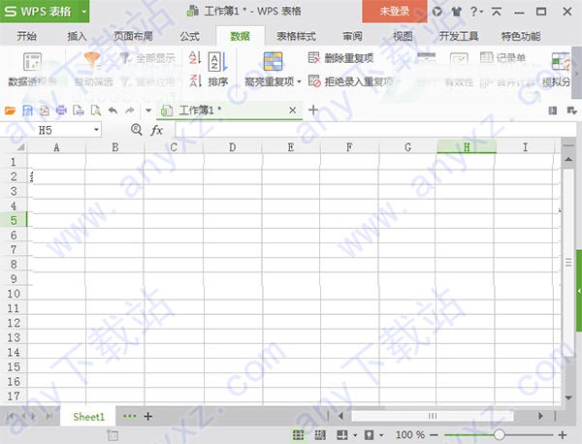Open the 公式 ribbon tab

190,36
